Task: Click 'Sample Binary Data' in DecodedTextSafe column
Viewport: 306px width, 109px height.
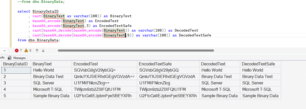Action: [261, 96]
